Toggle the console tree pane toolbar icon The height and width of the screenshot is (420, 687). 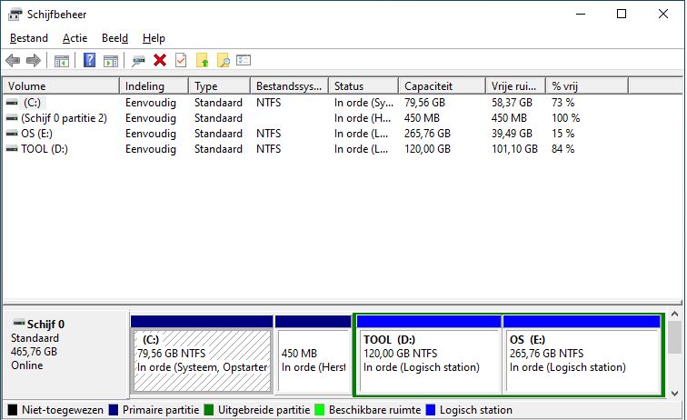pyautogui.click(x=62, y=61)
